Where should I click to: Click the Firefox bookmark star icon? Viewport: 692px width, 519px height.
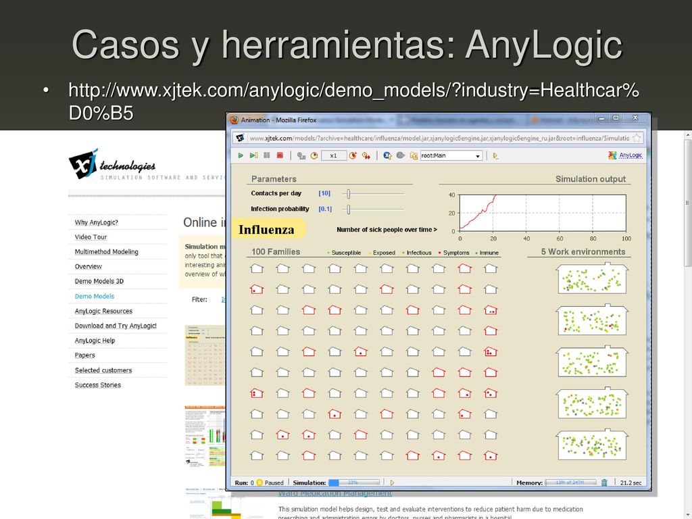(x=637, y=138)
